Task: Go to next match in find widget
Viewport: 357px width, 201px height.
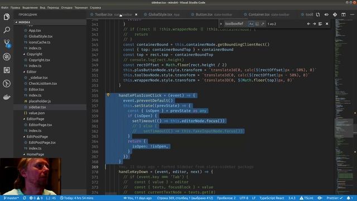Action: (314, 23)
